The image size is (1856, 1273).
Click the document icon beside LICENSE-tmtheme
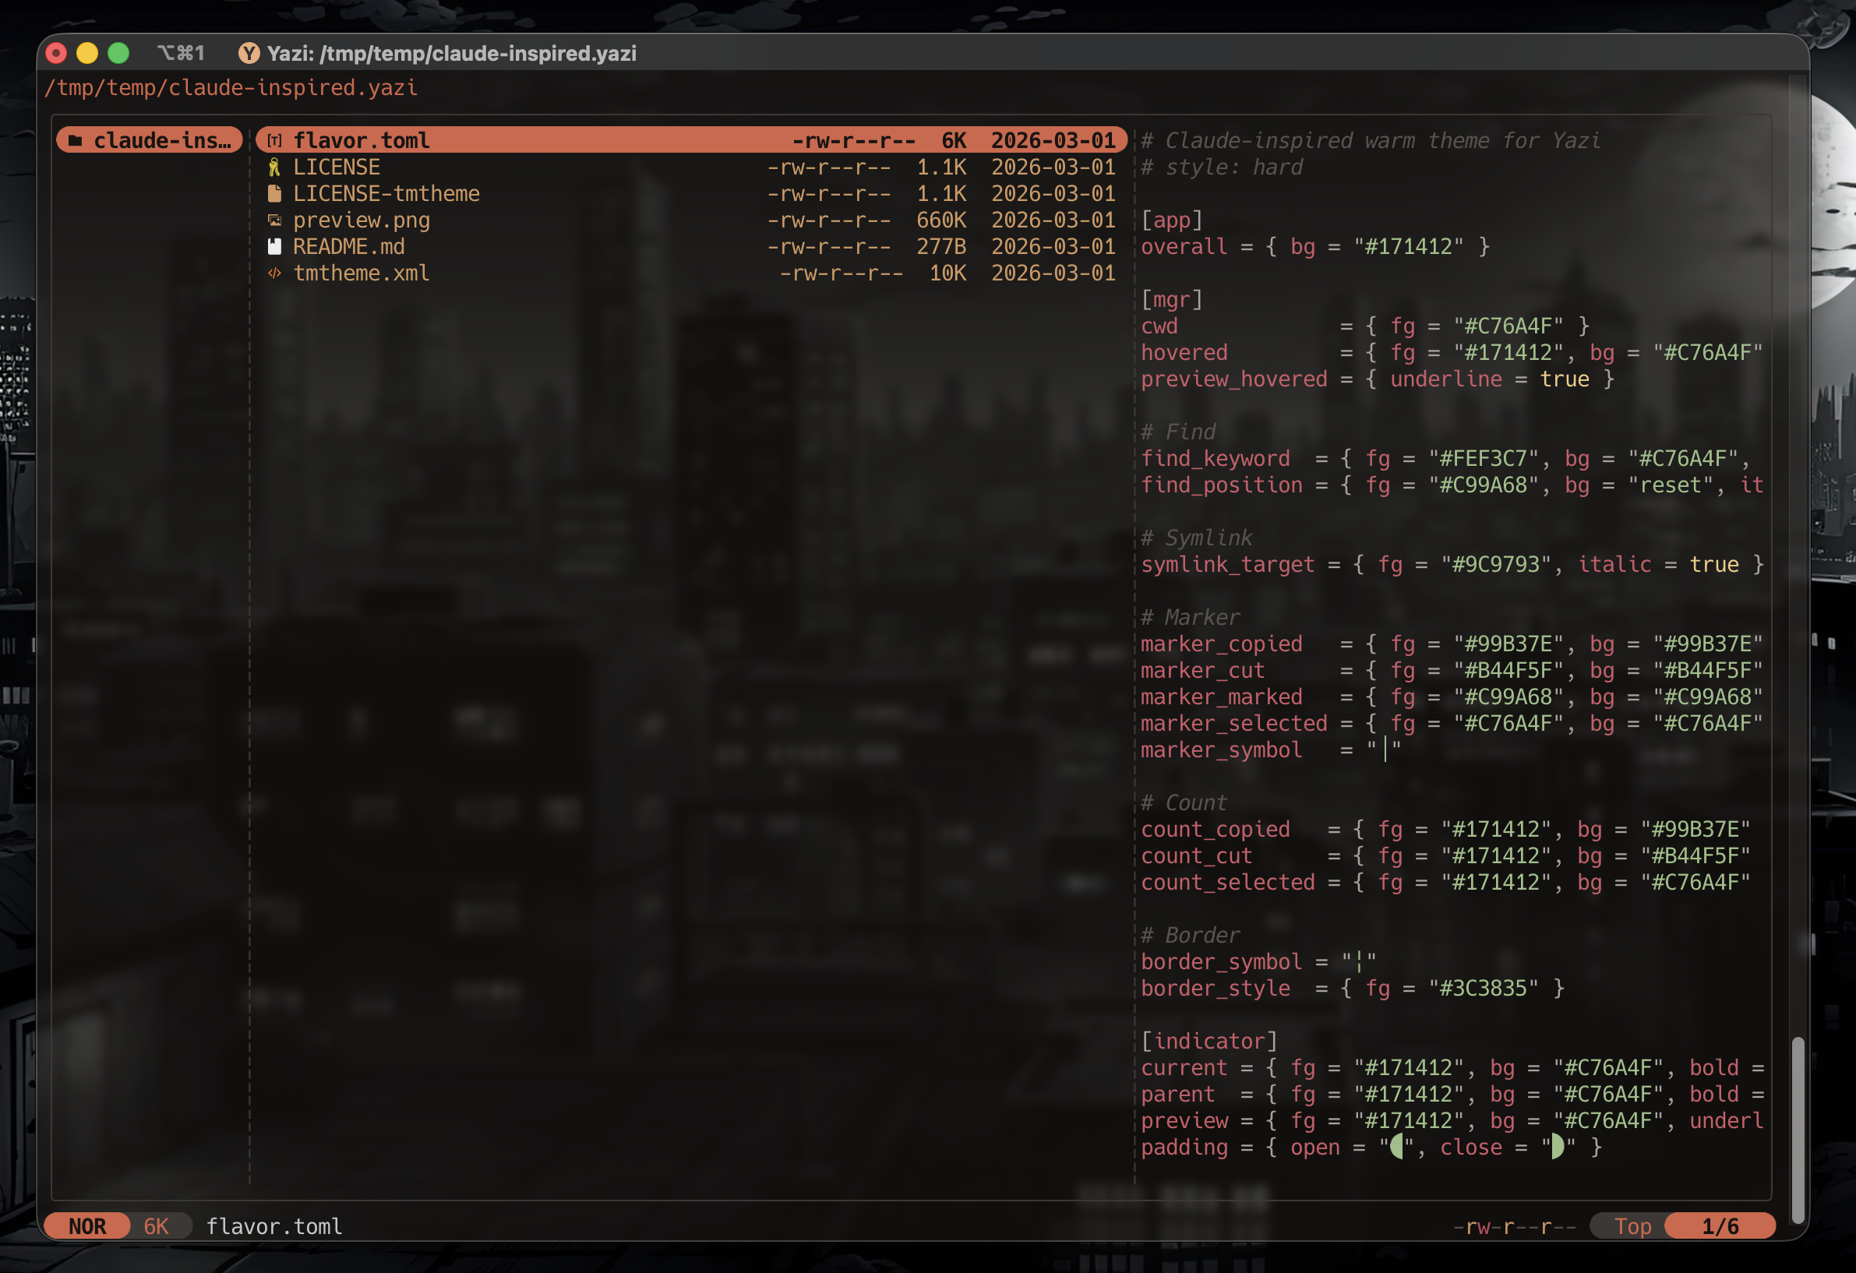(275, 193)
